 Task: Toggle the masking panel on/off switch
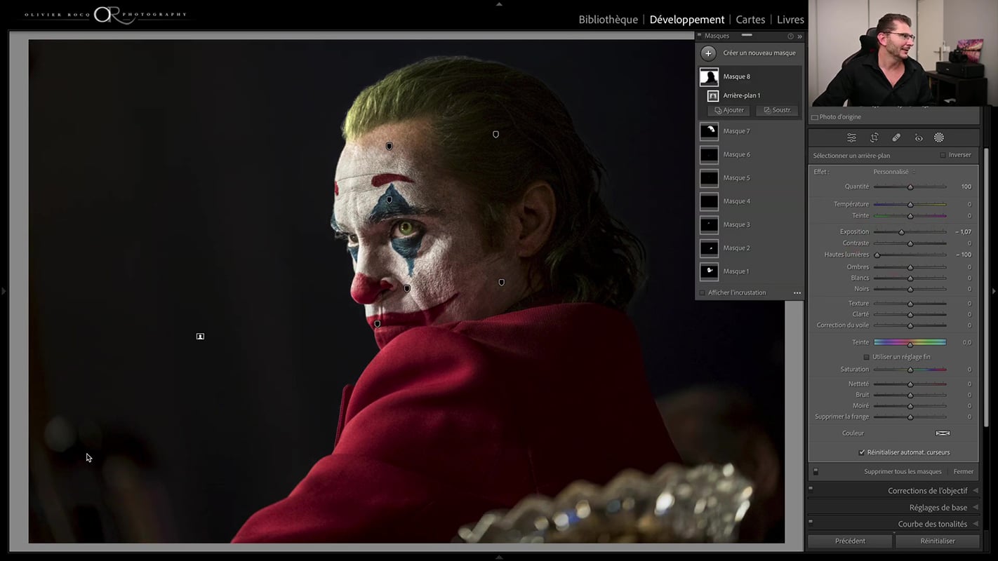pos(816,472)
